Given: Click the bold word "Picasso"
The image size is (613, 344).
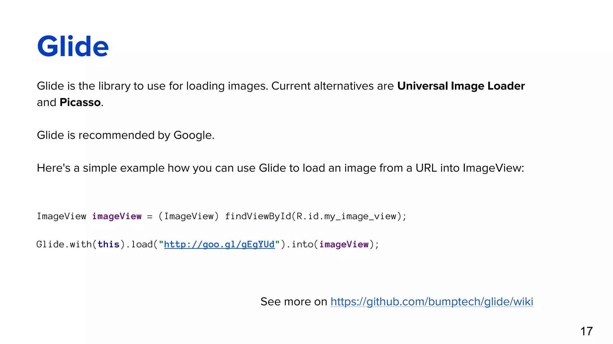Looking at the screenshot, I should tap(80, 102).
